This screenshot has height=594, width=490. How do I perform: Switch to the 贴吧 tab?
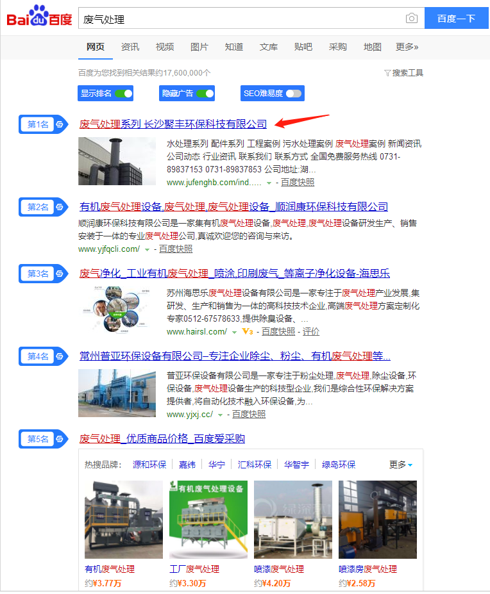303,47
